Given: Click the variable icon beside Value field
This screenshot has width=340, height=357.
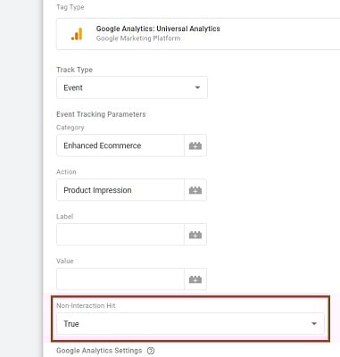Looking at the screenshot, I should (x=195, y=279).
